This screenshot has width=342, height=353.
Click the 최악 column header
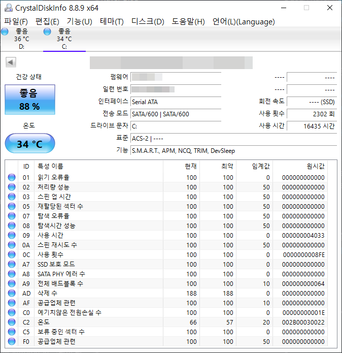pos(218,166)
